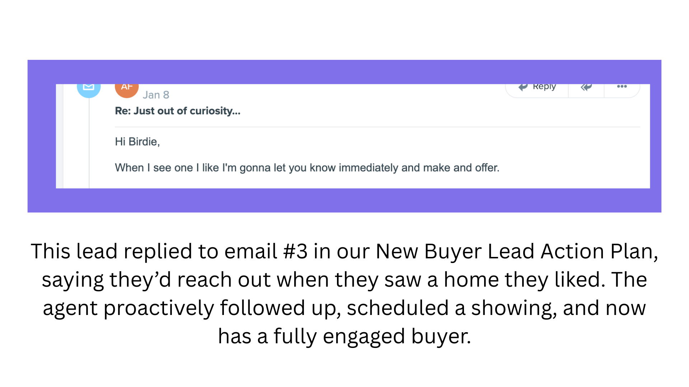Click 'scheduled a showing' in the caption
689x387 pixels.
[452, 308]
